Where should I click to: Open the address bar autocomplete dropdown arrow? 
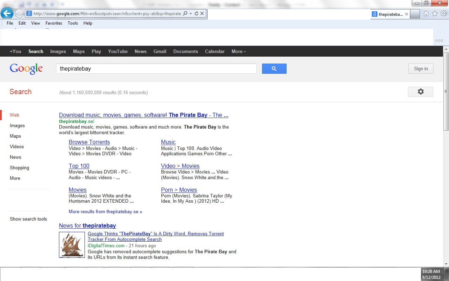point(190,14)
